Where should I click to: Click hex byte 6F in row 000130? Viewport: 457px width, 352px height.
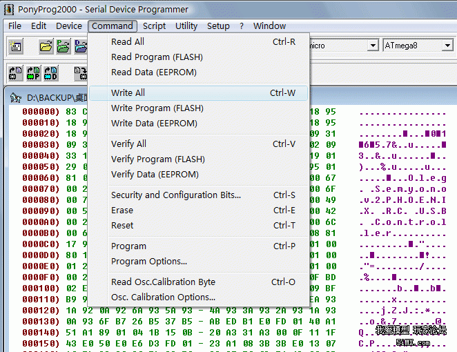(104, 322)
